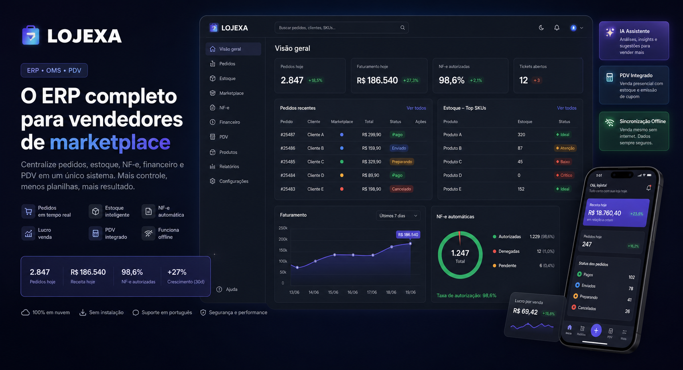Click the Configurações gear icon

tap(213, 181)
